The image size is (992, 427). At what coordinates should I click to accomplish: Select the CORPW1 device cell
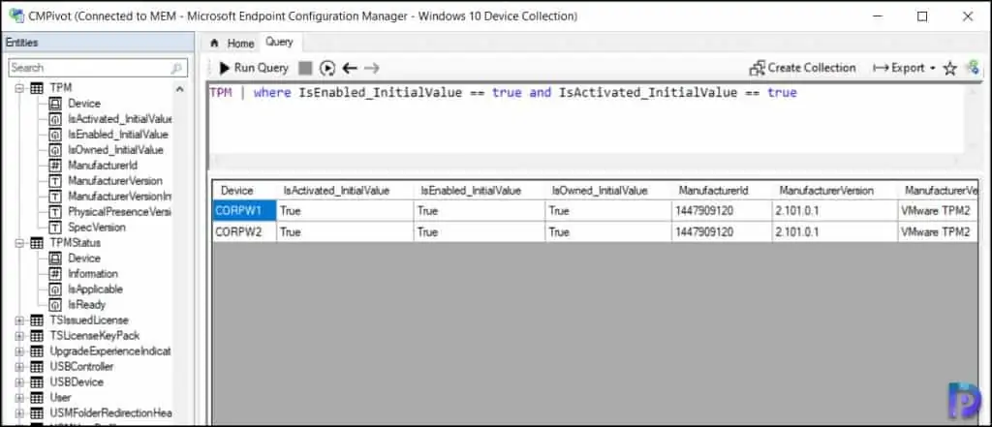click(x=244, y=211)
